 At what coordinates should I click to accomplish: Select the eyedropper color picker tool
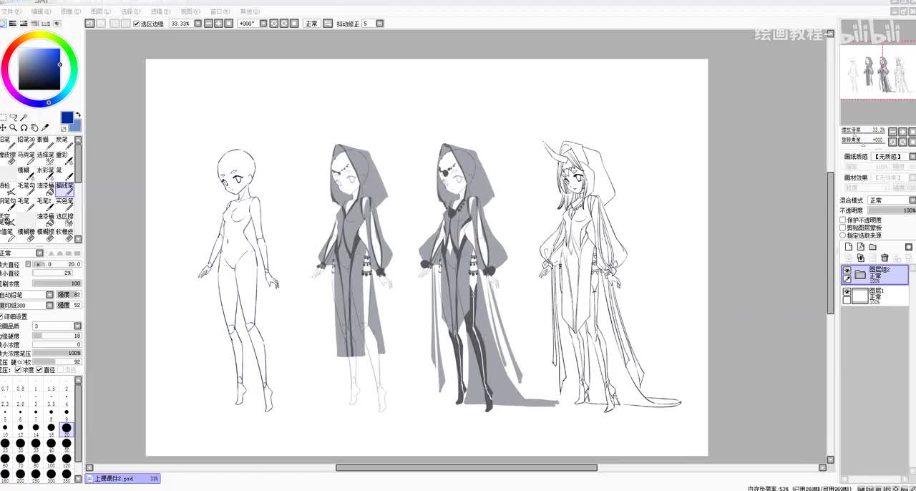(x=45, y=127)
